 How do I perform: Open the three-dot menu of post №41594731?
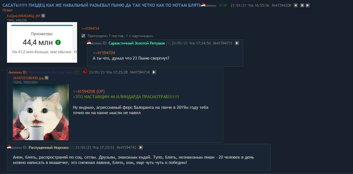84,42
